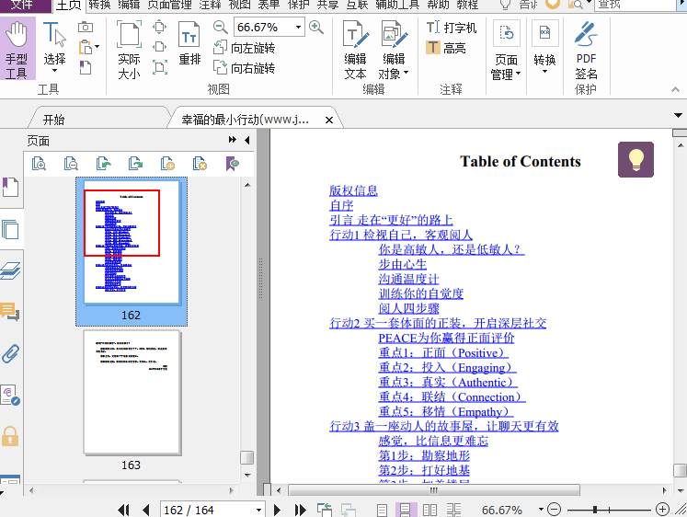This screenshot has width=687, height=517.
Task: Open the attachments paperclip panel in sidebar
Action: (10, 353)
